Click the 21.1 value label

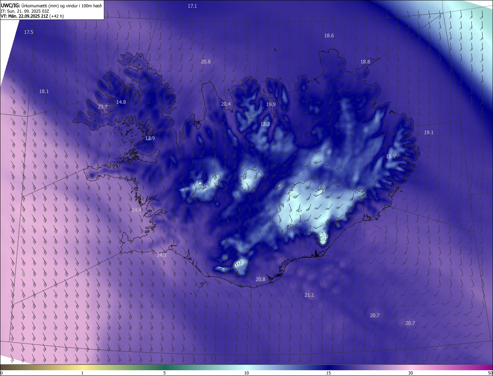[309, 295]
